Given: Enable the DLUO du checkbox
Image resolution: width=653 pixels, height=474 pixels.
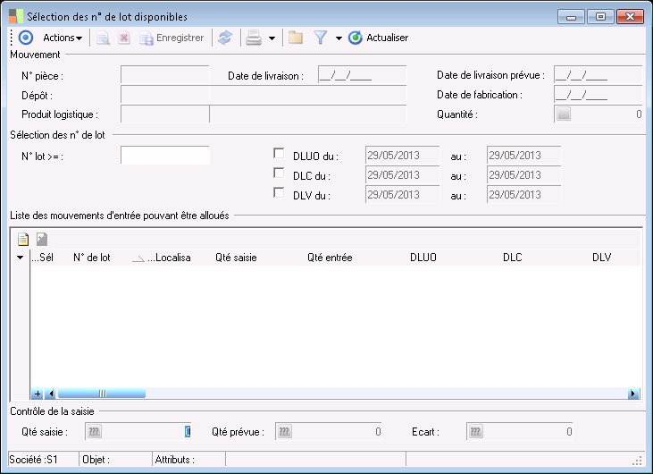Looking at the screenshot, I should [x=279, y=154].
